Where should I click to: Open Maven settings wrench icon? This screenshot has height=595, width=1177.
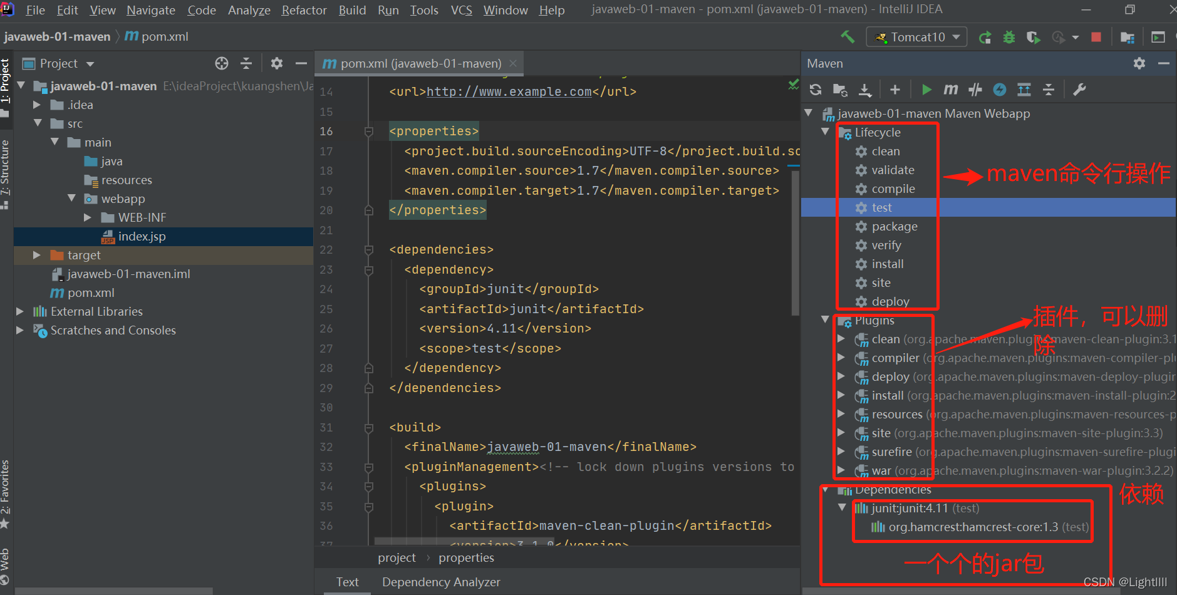[1079, 90]
